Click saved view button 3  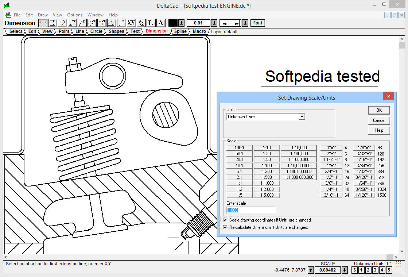point(375,270)
